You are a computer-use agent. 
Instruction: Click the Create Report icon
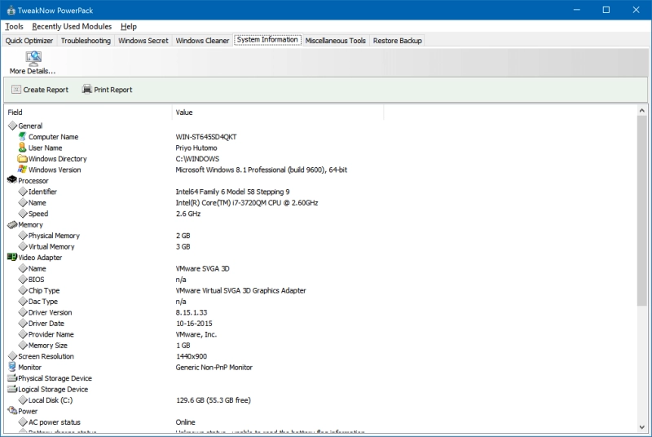click(x=16, y=90)
